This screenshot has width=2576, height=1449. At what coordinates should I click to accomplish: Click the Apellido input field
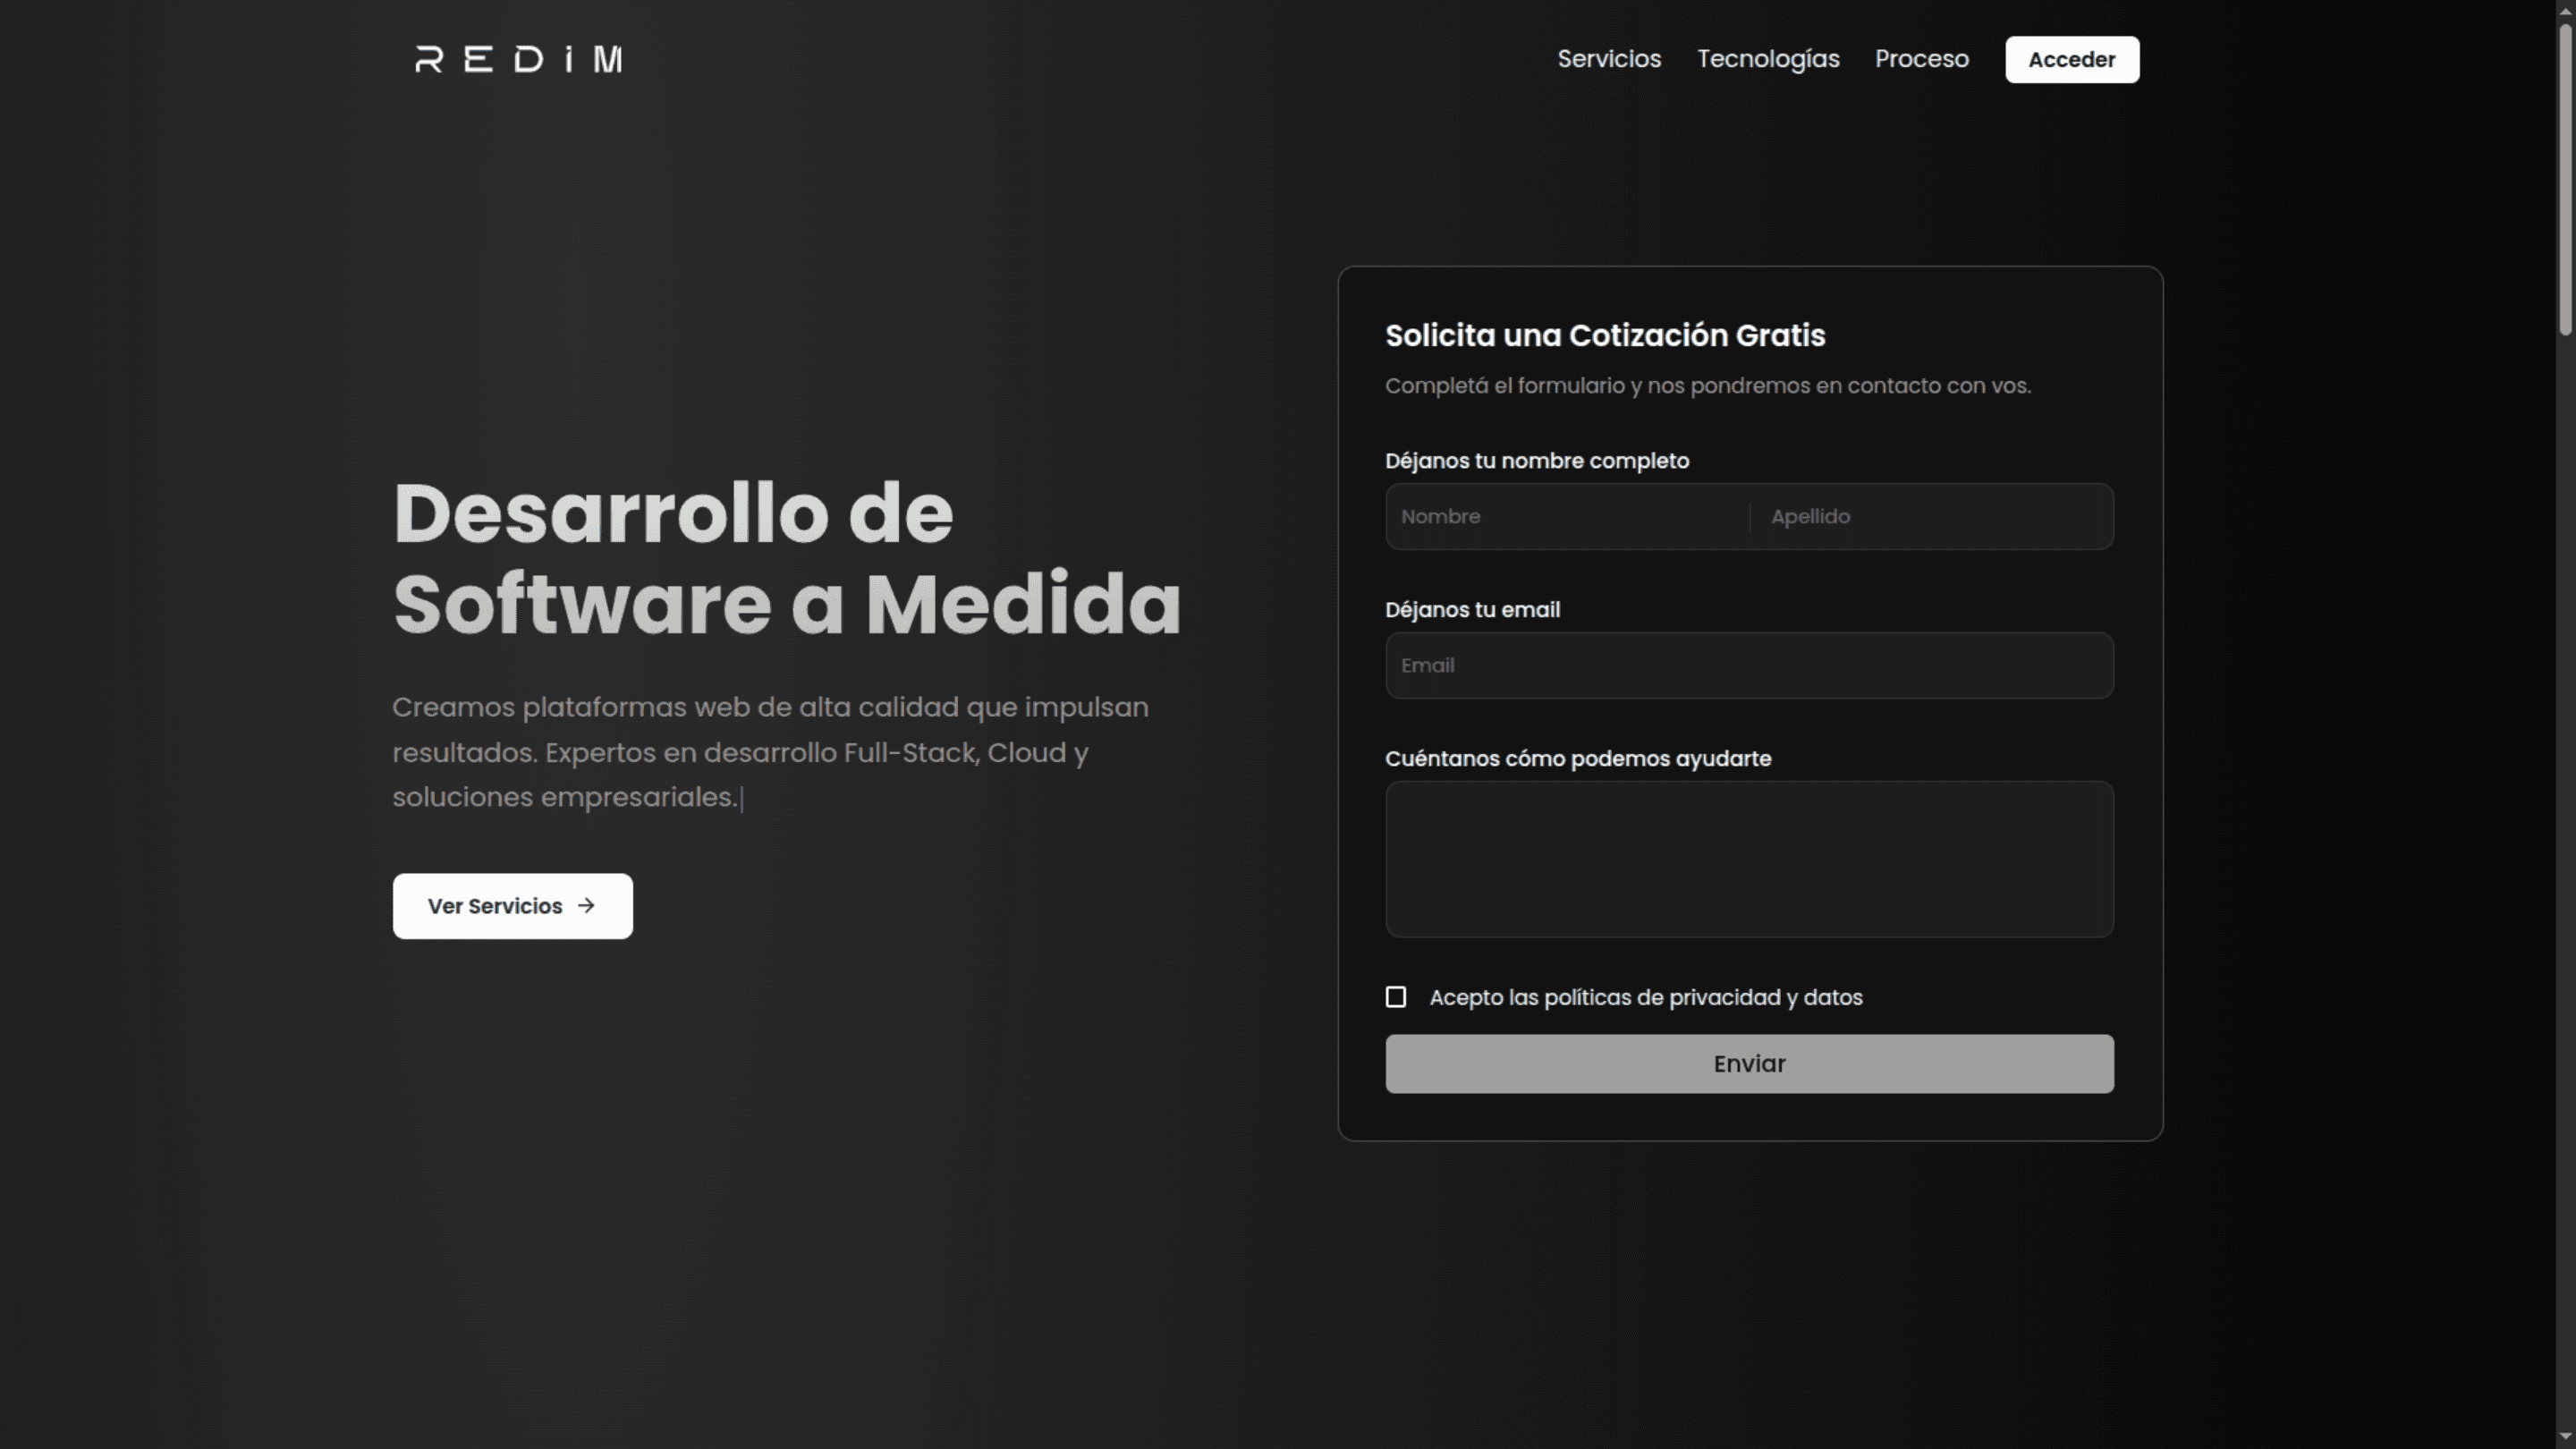[x=1930, y=516]
